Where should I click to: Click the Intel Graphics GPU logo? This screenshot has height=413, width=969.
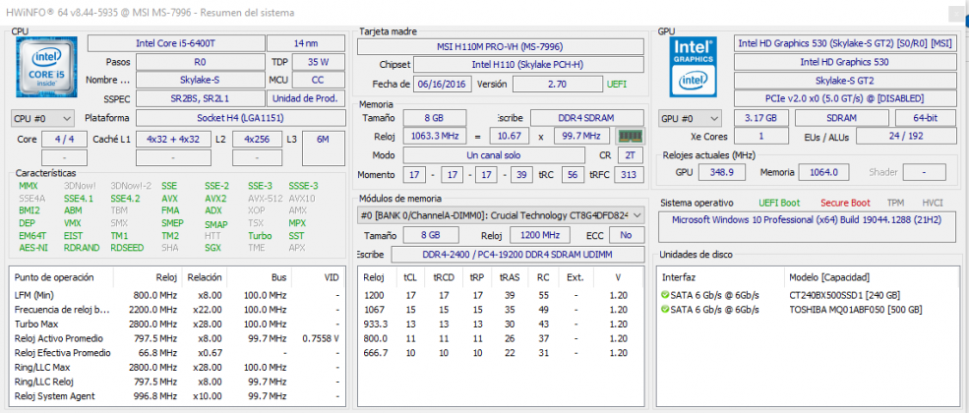coord(693,66)
